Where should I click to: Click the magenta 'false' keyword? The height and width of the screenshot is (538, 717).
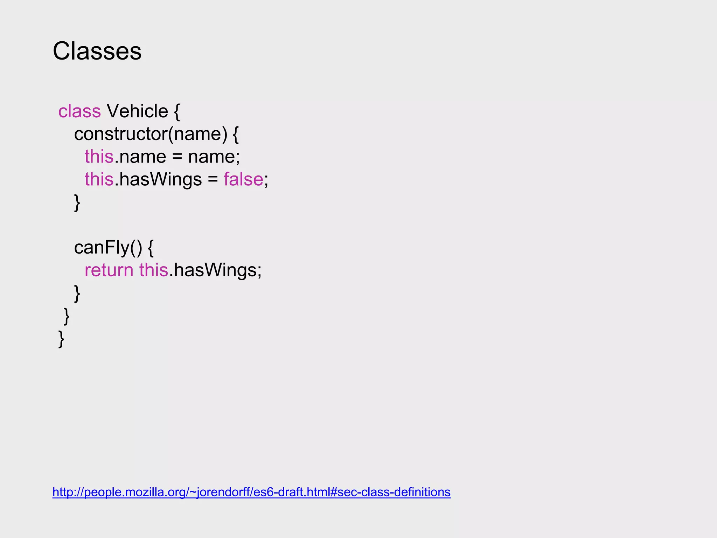pyautogui.click(x=243, y=179)
